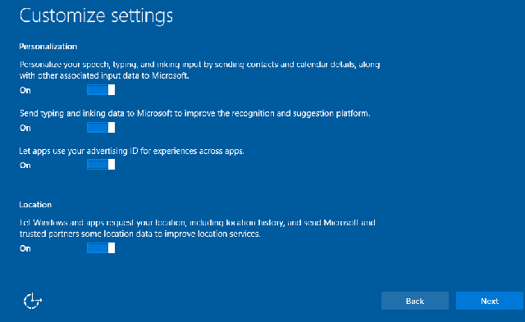Disable sending typing and inking data toggle

pyautogui.click(x=101, y=127)
